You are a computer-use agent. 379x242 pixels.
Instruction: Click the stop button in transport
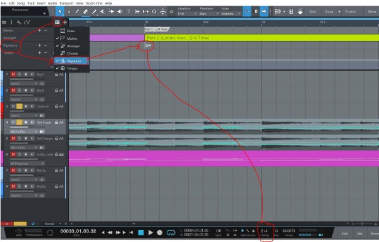[141, 233]
